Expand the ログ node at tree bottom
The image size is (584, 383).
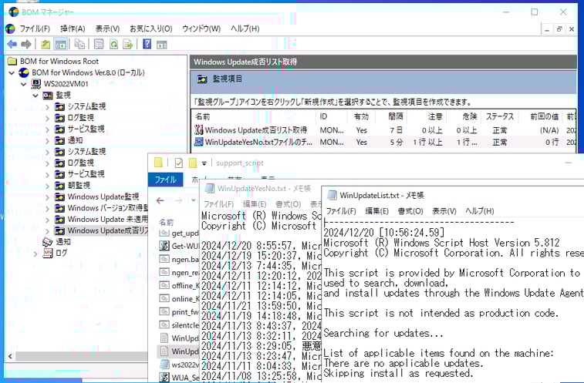(35, 254)
